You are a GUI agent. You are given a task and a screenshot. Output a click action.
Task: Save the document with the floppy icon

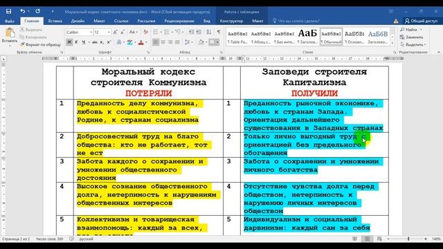[x=9, y=11]
